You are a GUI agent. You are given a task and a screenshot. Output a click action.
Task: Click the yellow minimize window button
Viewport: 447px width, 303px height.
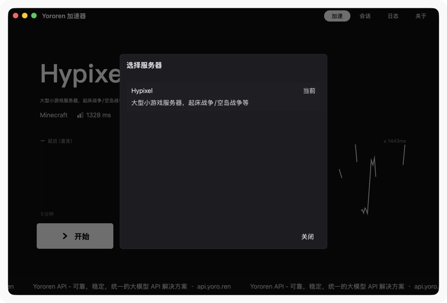click(x=25, y=16)
